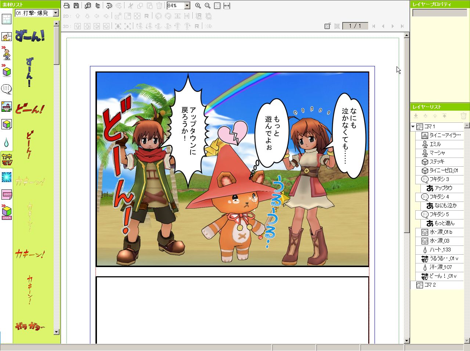Click the zoom in magnifier icon
Screen dimensions: 470x351
pos(198,5)
